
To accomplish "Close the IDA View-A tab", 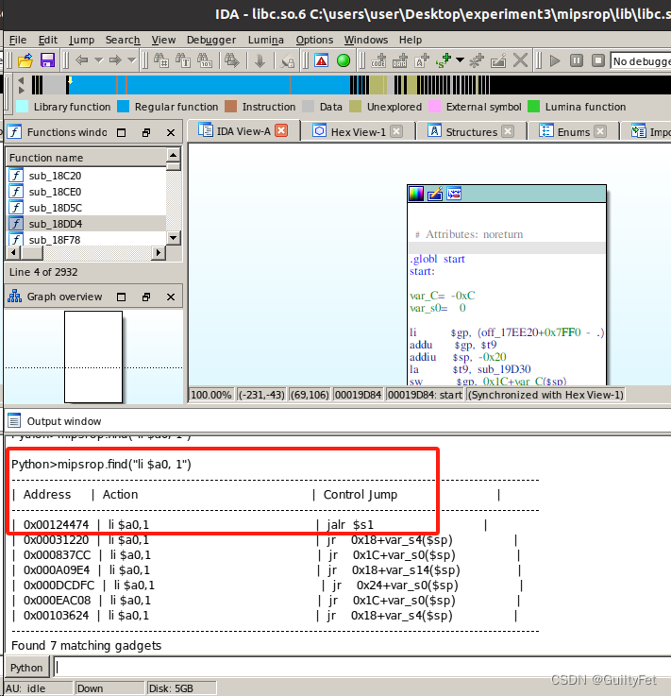I will click(x=281, y=130).
